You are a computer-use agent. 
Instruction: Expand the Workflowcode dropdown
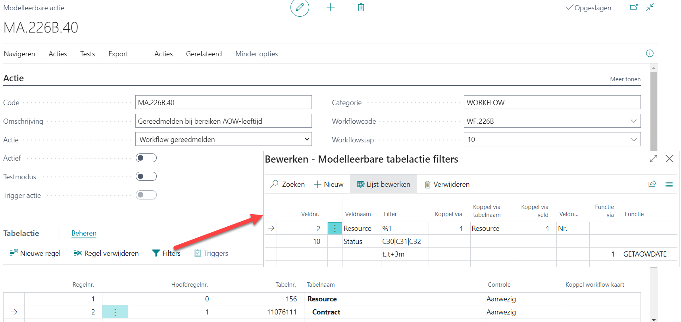tap(633, 121)
